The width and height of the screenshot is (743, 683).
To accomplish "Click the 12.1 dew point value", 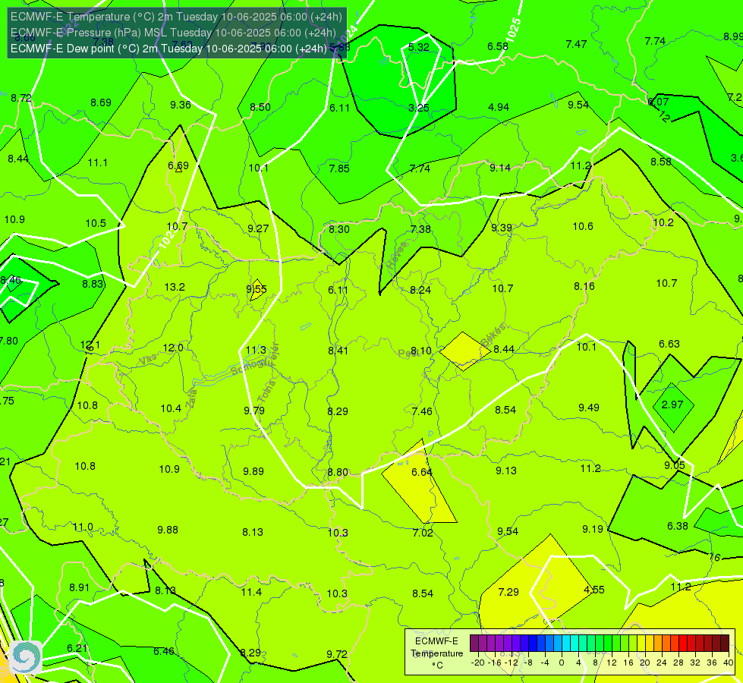I will [x=90, y=345].
